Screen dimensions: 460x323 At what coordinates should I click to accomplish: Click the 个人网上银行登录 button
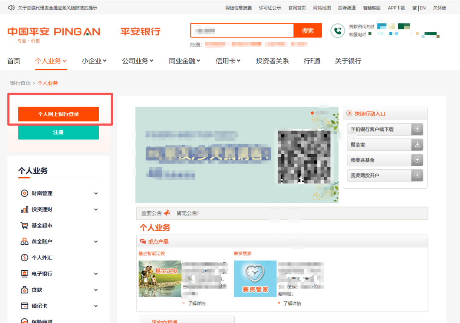point(58,114)
